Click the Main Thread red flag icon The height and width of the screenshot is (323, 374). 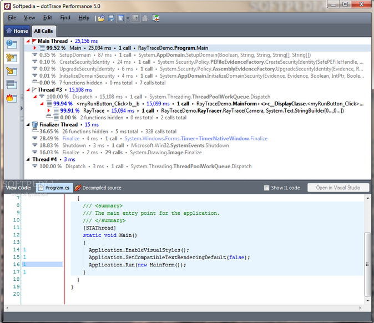[x=34, y=41]
